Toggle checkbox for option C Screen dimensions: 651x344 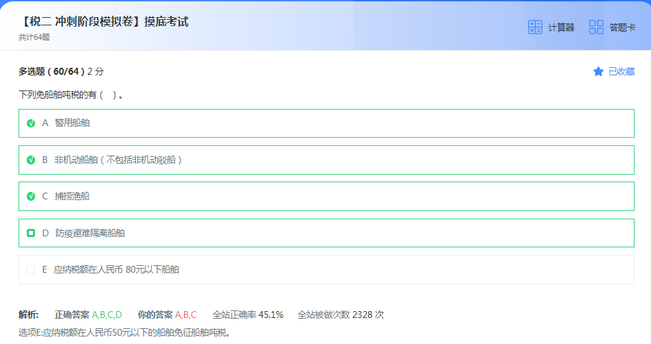pyautogui.click(x=31, y=196)
